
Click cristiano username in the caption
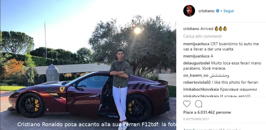tap(191, 29)
